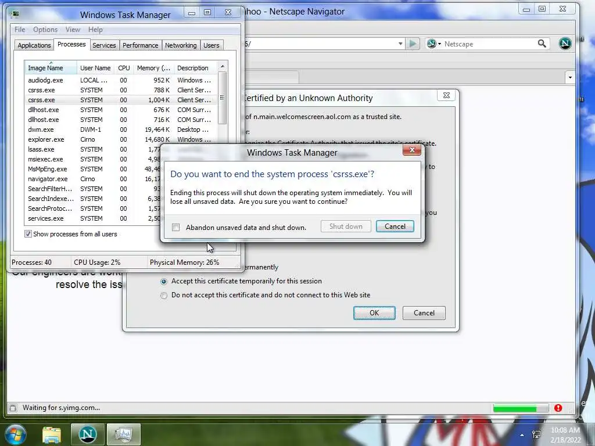Click the page loading progress bar
This screenshot has width=595, height=446.
point(521,408)
